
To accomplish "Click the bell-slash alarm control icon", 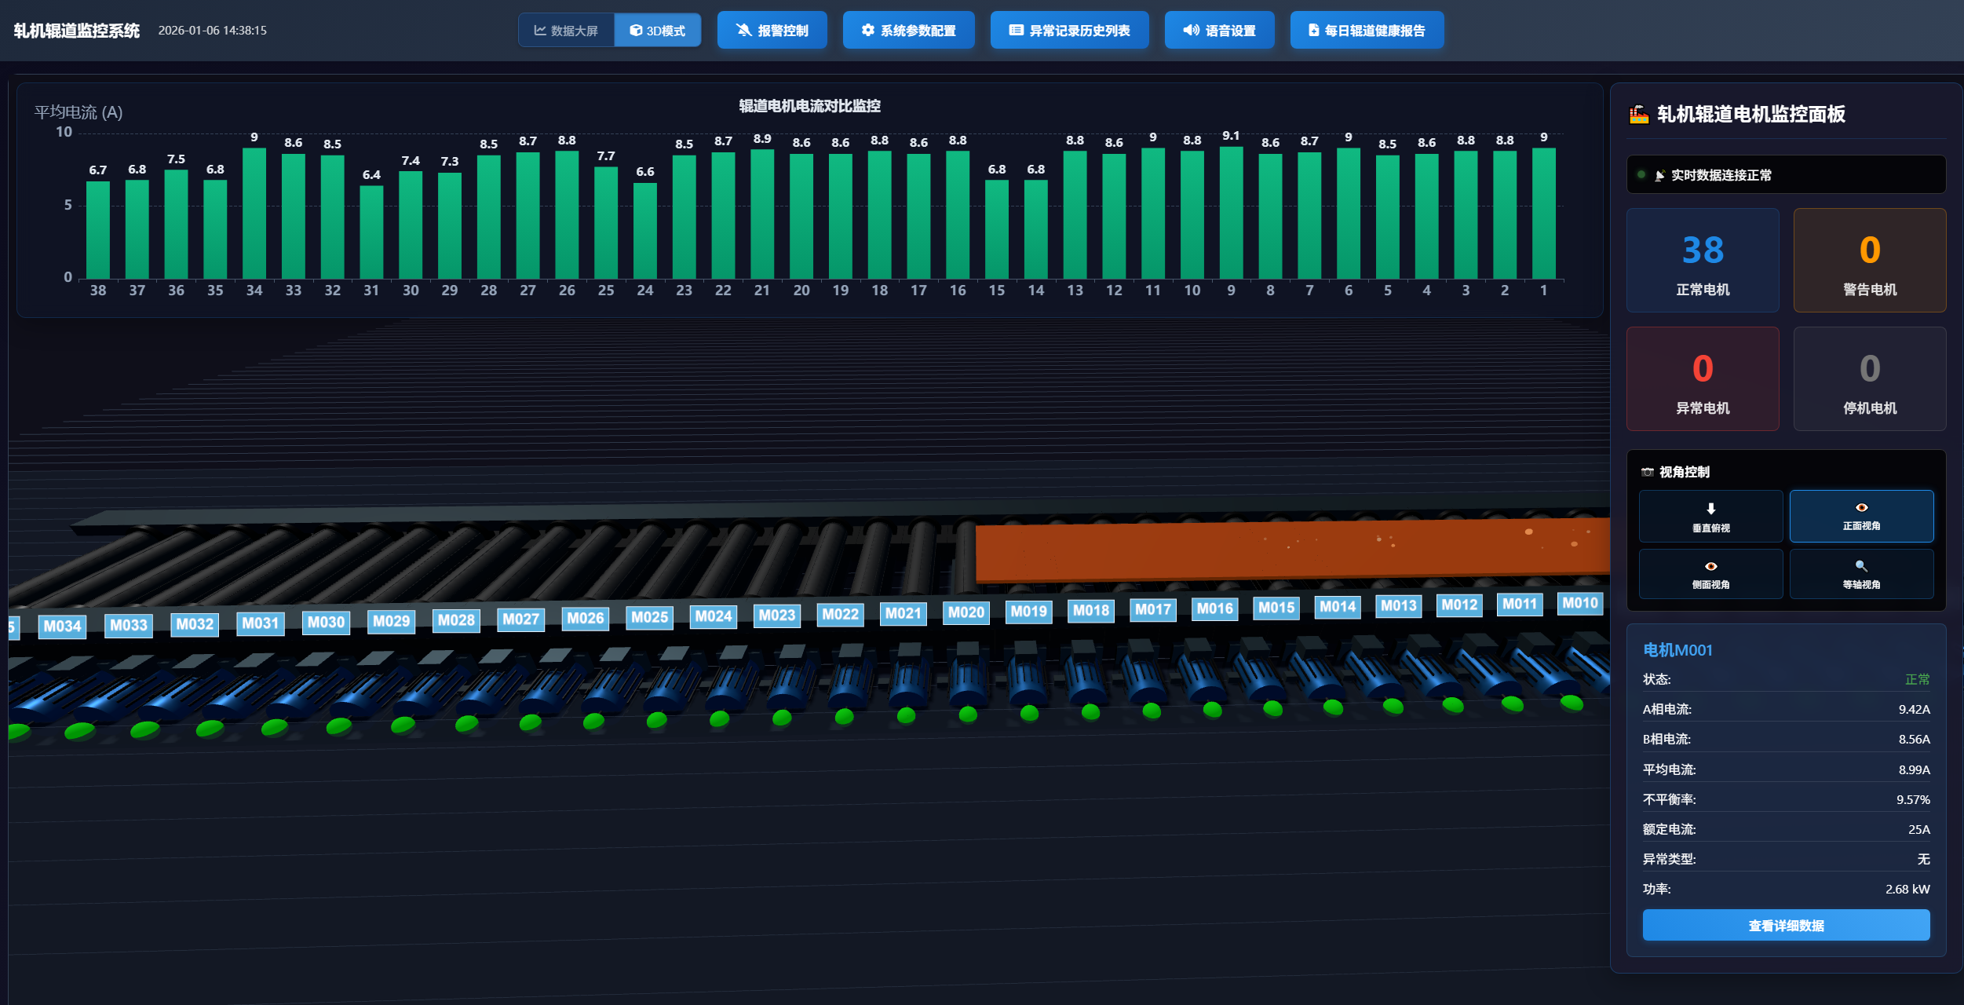I will (x=743, y=30).
